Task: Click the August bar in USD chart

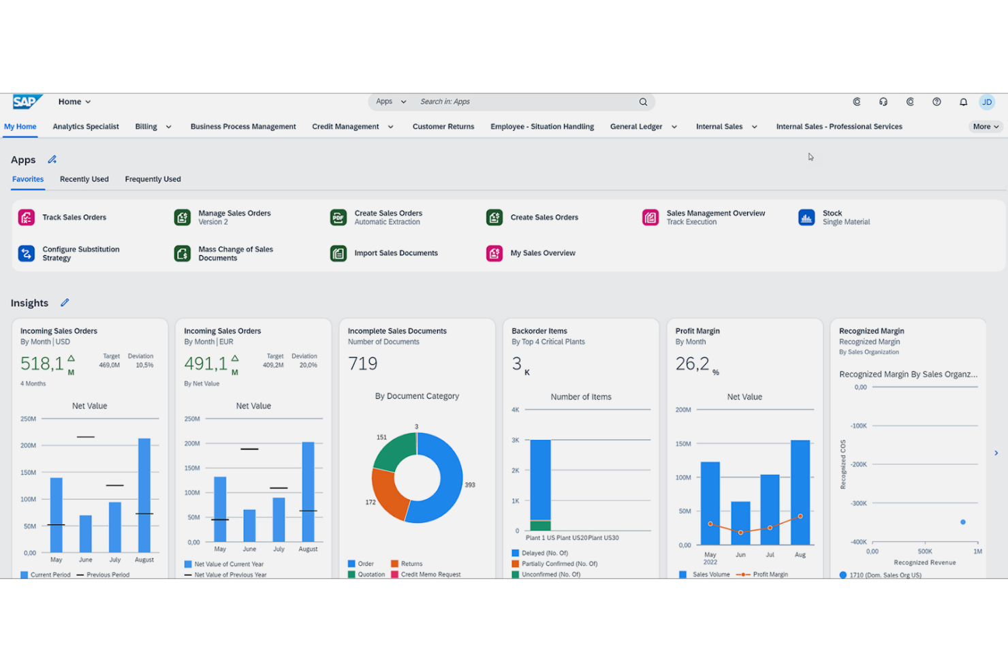Action: coord(144,495)
